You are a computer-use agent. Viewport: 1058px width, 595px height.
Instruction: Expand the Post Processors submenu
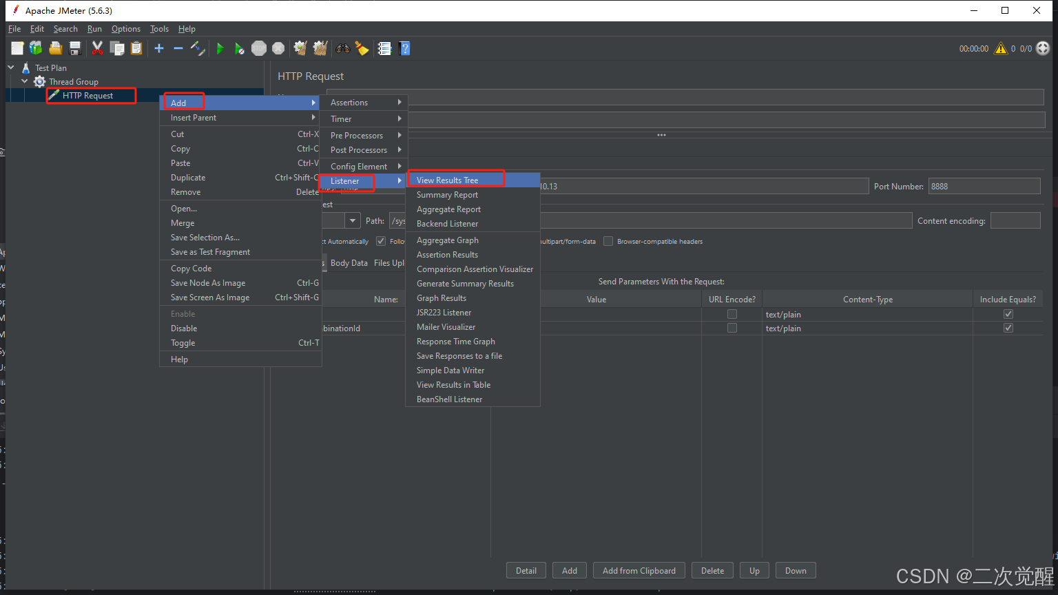point(364,150)
